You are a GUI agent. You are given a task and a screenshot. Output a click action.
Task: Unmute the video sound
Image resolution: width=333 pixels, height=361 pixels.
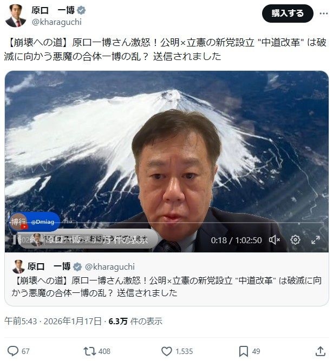pyautogui.click(x=274, y=240)
